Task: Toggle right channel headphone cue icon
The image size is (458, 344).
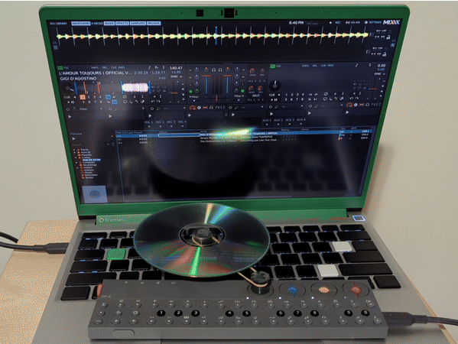Action: point(220,70)
